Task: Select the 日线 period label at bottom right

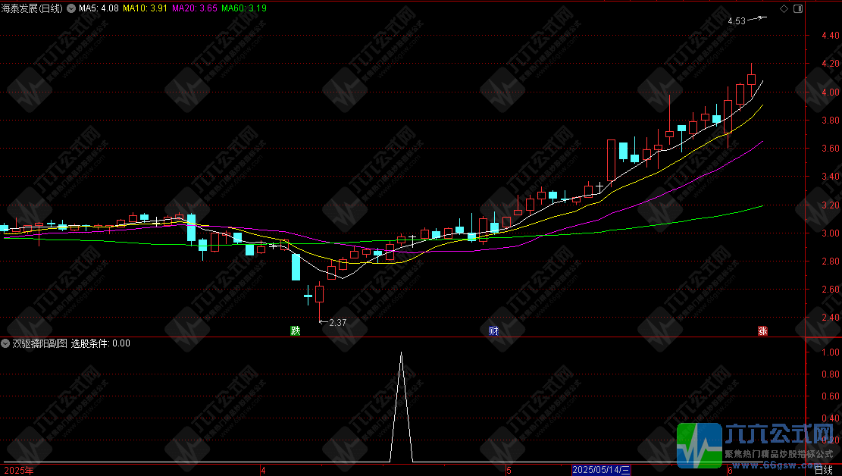Action: pos(823,471)
